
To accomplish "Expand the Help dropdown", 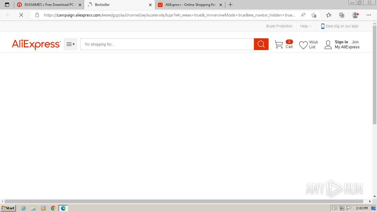I will click(306, 26).
